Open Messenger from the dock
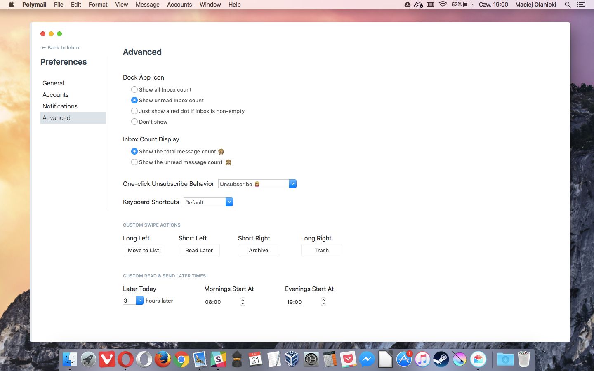 pyautogui.click(x=367, y=359)
